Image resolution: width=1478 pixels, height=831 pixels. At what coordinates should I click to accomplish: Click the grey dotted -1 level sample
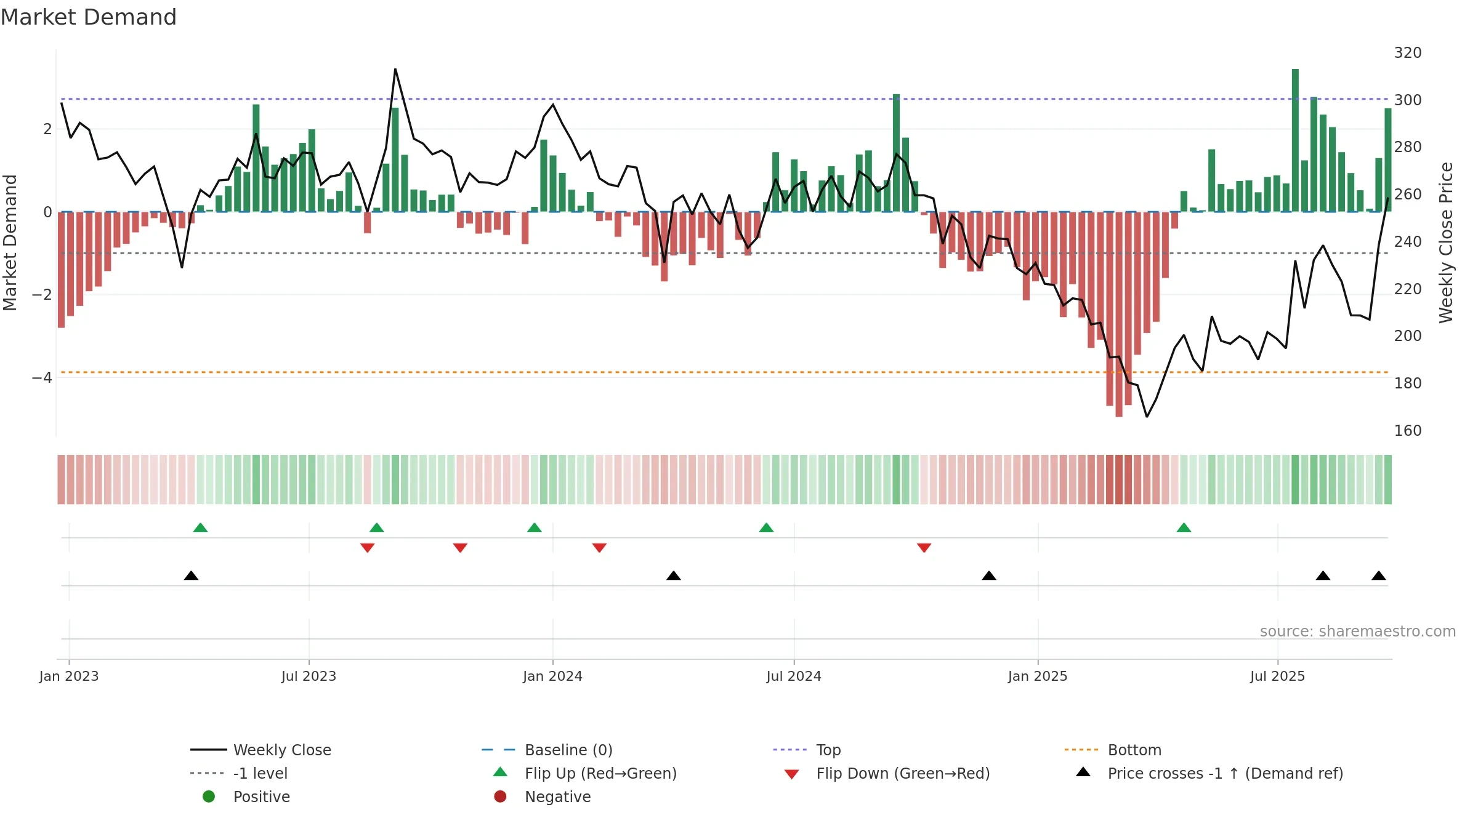(208, 773)
